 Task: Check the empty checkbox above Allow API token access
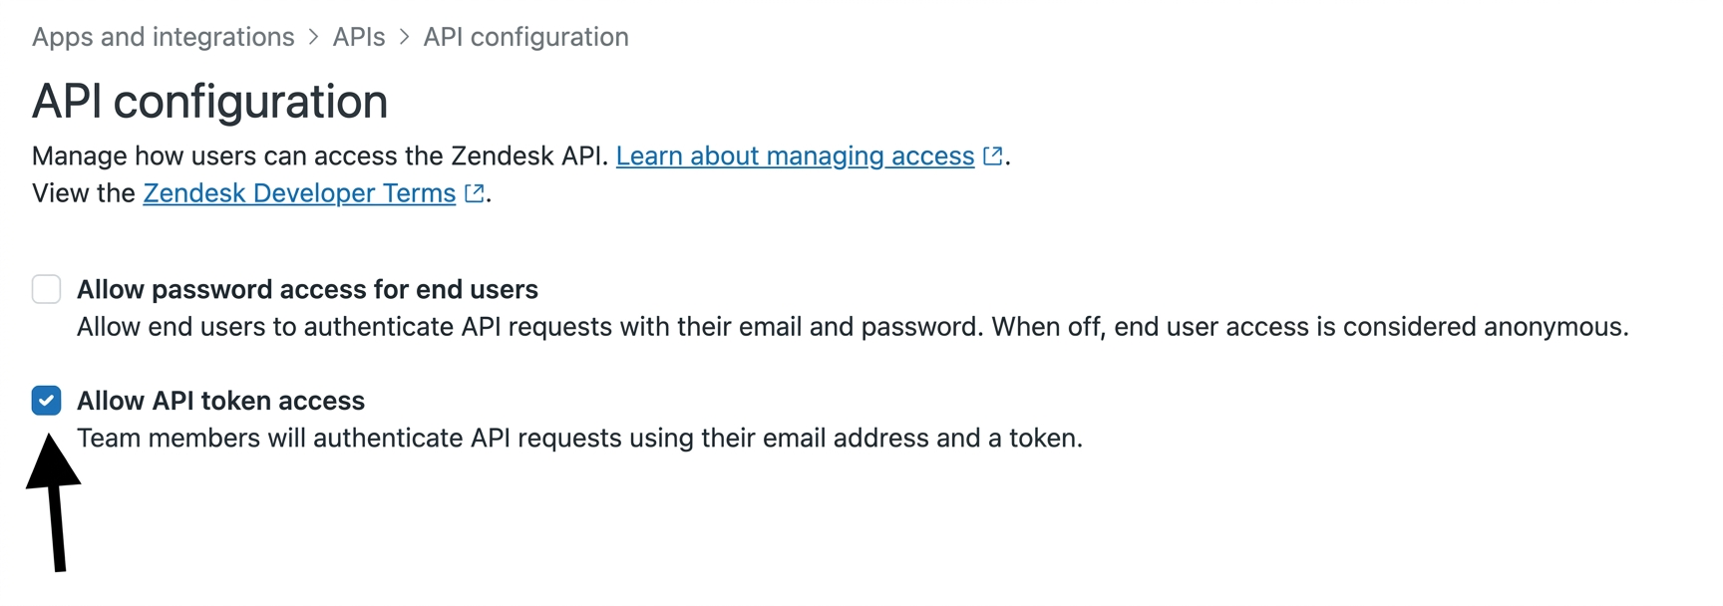coord(47,289)
